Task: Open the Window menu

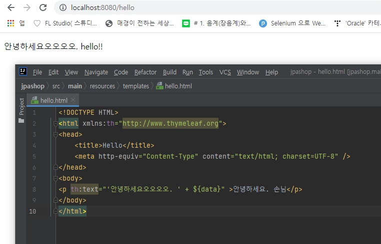Action: (248, 72)
